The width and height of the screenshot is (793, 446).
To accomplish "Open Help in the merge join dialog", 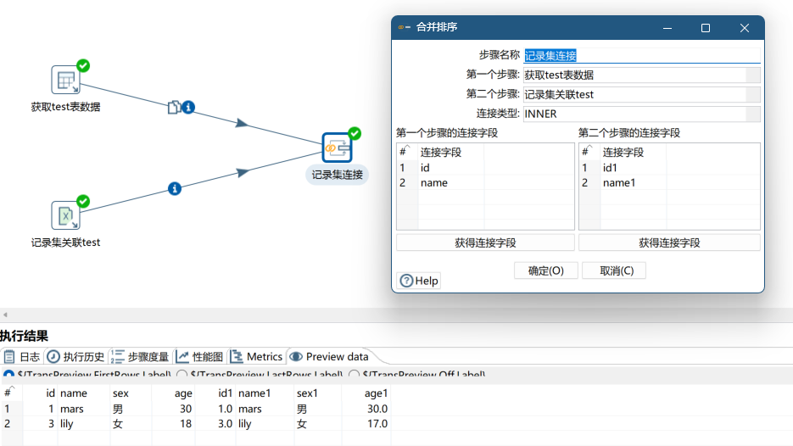I will [419, 281].
